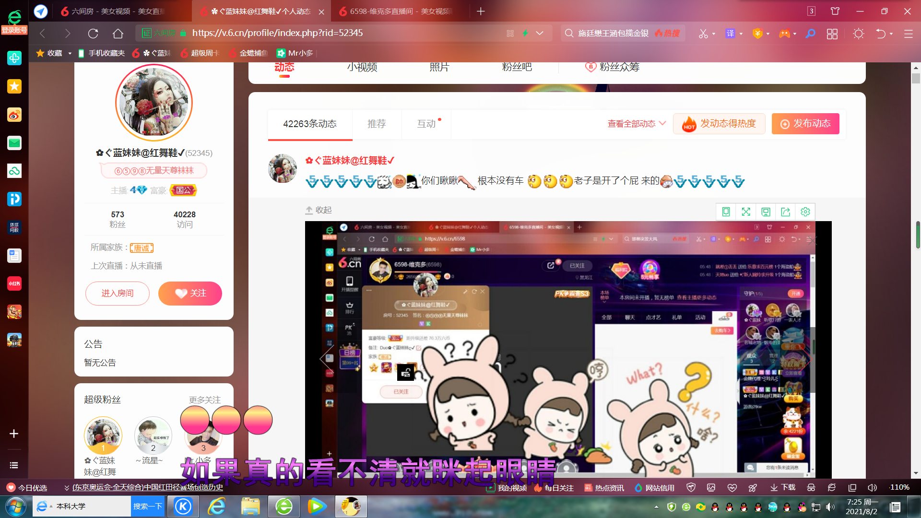Expand the 今日优选 news chevron
This screenshot has height=518, width=921.
[67, 487]
